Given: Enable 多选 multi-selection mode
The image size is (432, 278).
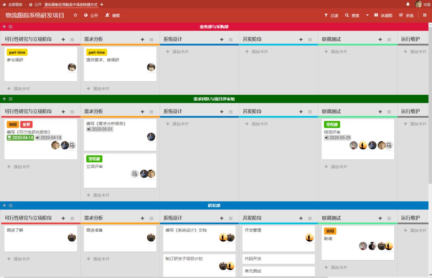Looking at the screenshot, I should point(406,15).
